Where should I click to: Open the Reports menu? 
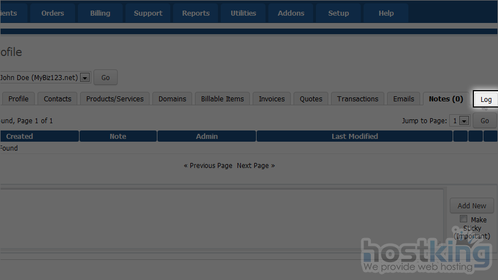[196, 13]
